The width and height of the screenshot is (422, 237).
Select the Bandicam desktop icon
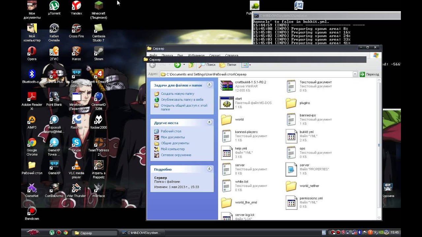coord(32,213)
